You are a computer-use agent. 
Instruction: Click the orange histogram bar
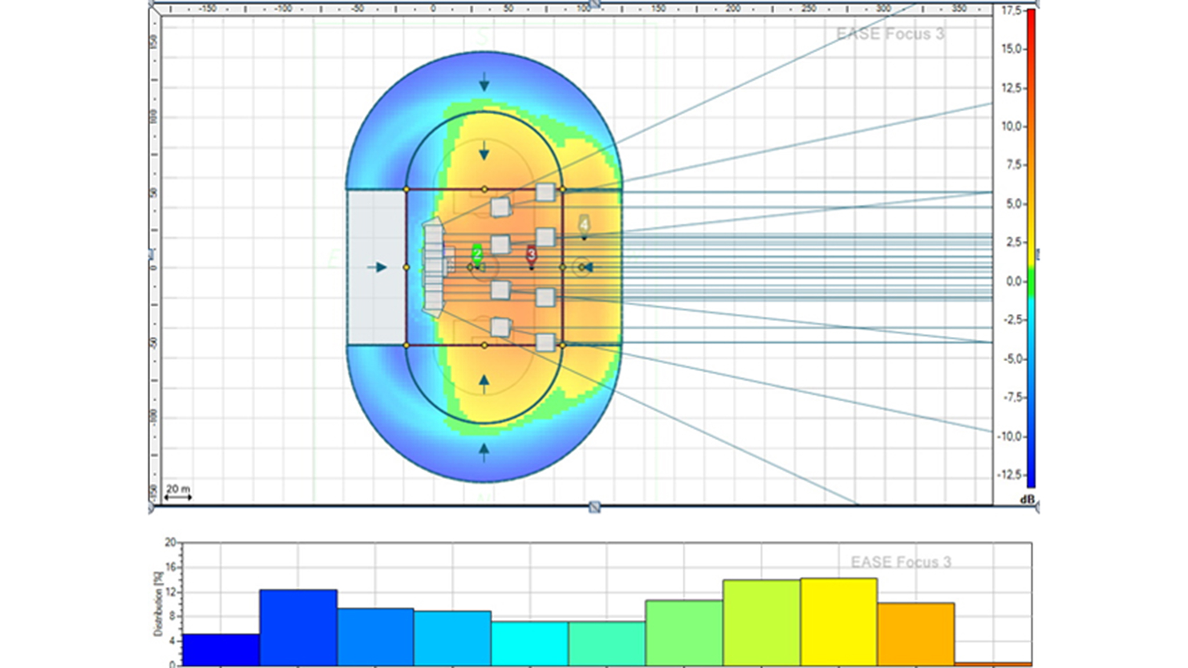pyautogui.click(x=915, y=634)
